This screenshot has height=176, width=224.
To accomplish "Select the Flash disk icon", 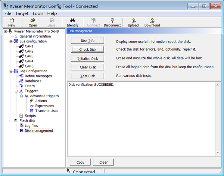I will (16, 121).
